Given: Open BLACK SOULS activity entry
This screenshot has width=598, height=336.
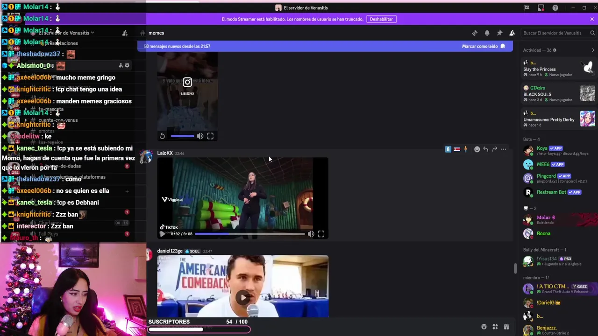Looking at the screenshot, I should [x=558, y=94].
